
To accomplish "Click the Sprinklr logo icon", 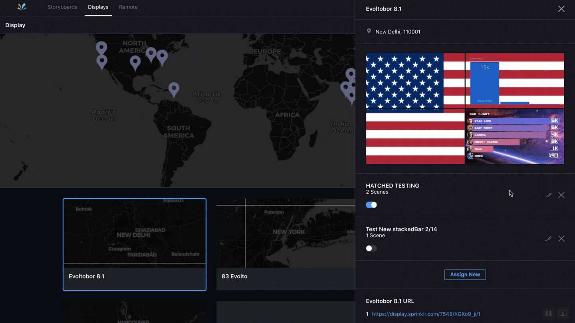I will (x=22, y=7).
